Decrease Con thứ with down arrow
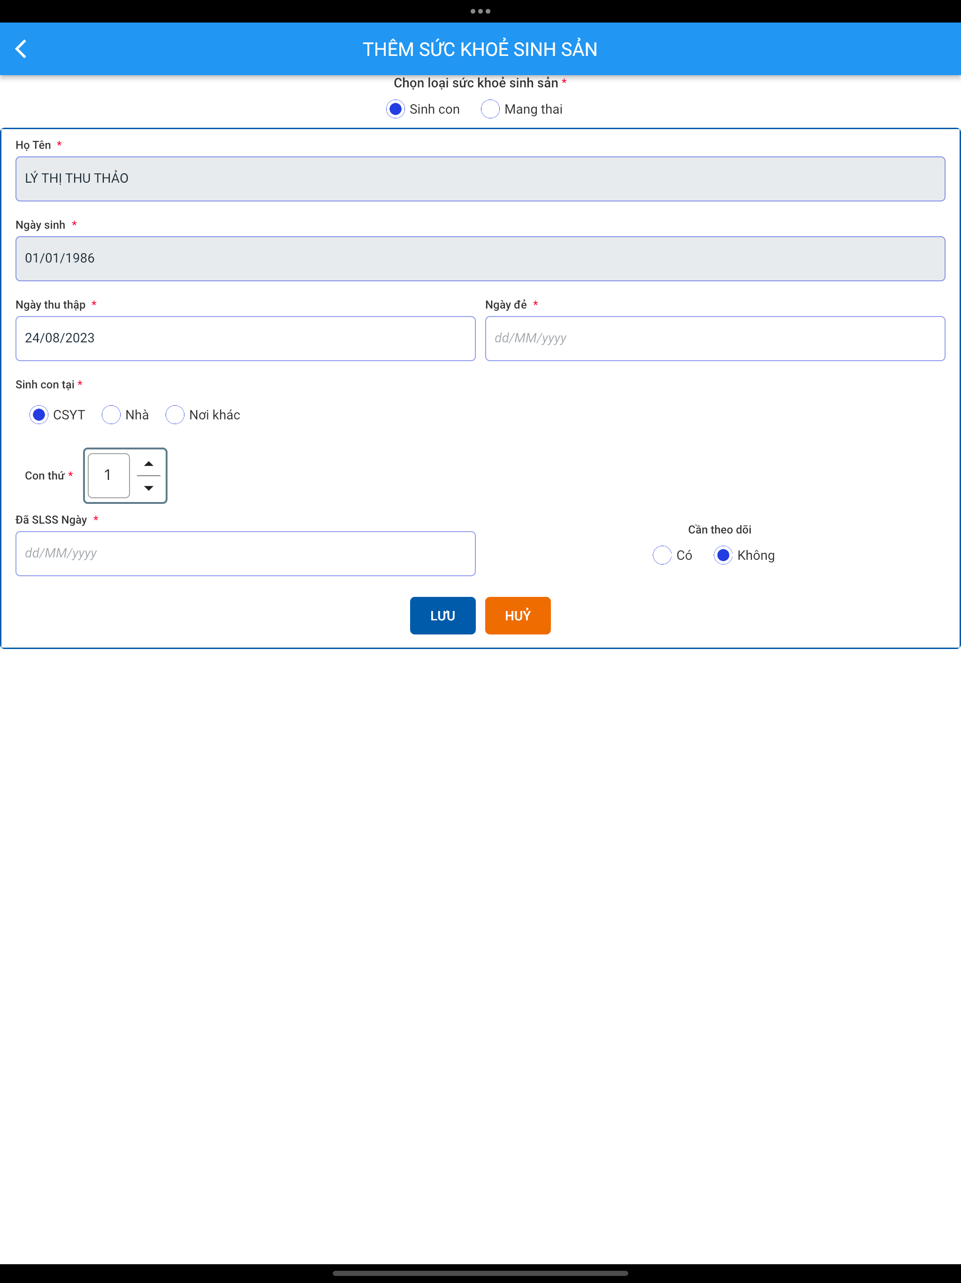Viewport: 961px width, 1283px height. [149, 488]
